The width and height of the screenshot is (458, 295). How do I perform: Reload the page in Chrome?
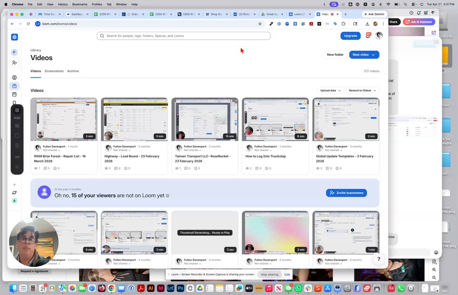coord(28,24)
